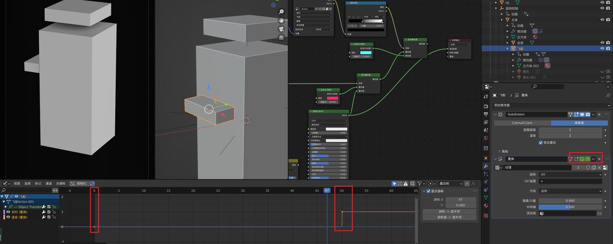Image resolution: width=613 pixels, height=244 pixels.
Task: Open the Object Data green triangle tab
Action: click(x=486, y=198)
